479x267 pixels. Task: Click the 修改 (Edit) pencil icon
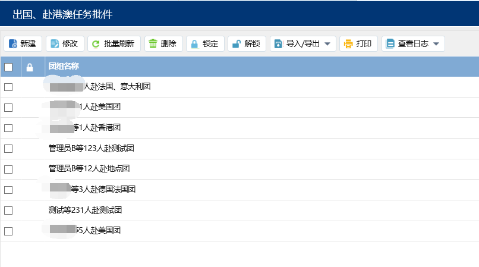point(55,43)
